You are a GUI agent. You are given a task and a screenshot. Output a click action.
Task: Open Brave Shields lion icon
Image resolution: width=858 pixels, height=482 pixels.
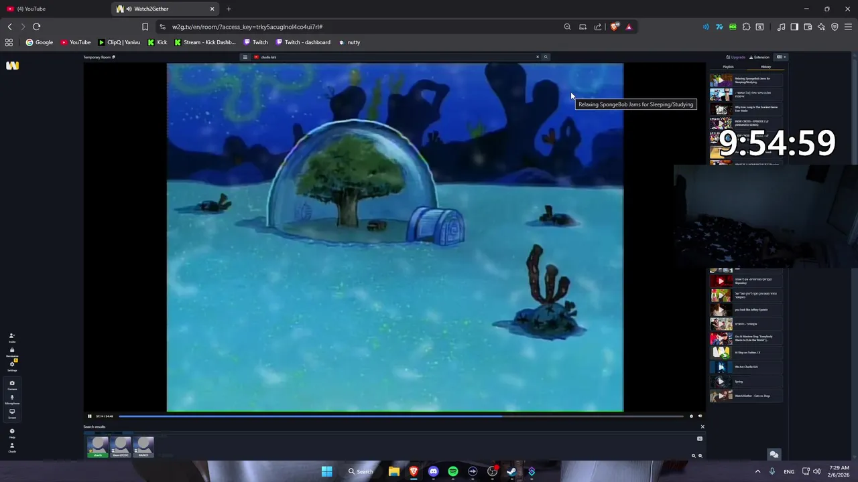coord(614,27)
